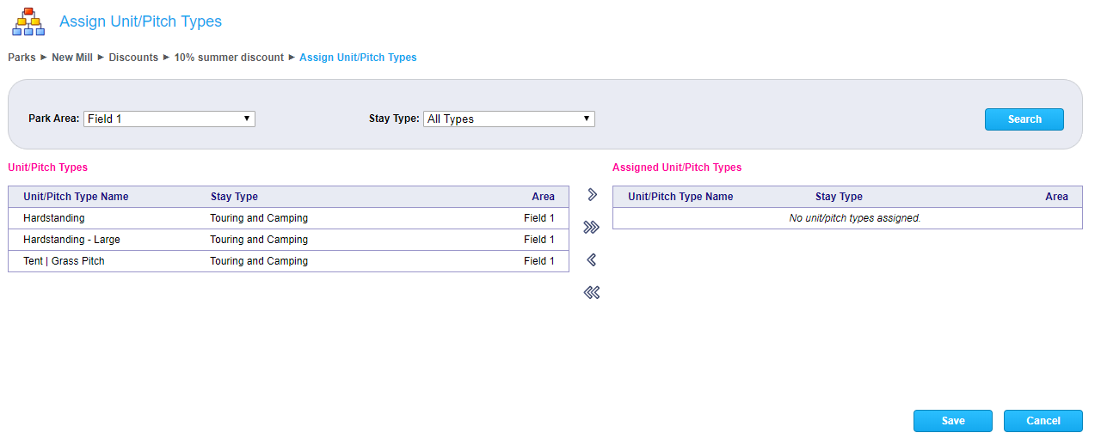Click Unit/Pitch Type Name header in left table
The width and height of the screenshot is (1095, 445).
click(x=76, y=197)
